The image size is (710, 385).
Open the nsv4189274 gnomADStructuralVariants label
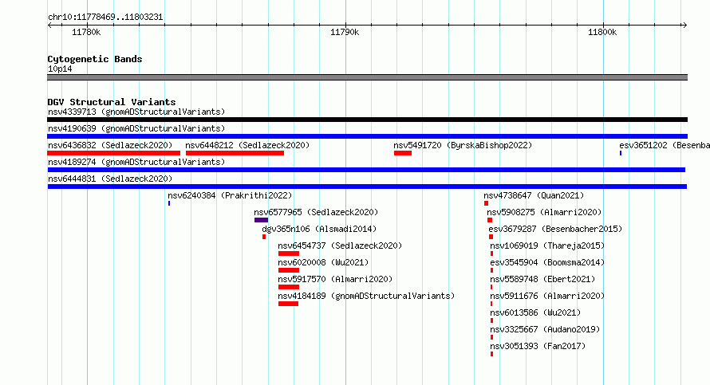[136, 162]
